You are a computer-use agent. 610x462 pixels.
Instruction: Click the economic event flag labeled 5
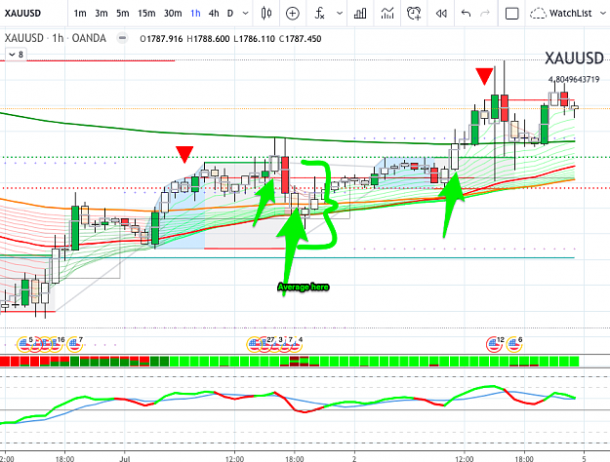pos(24,344)
